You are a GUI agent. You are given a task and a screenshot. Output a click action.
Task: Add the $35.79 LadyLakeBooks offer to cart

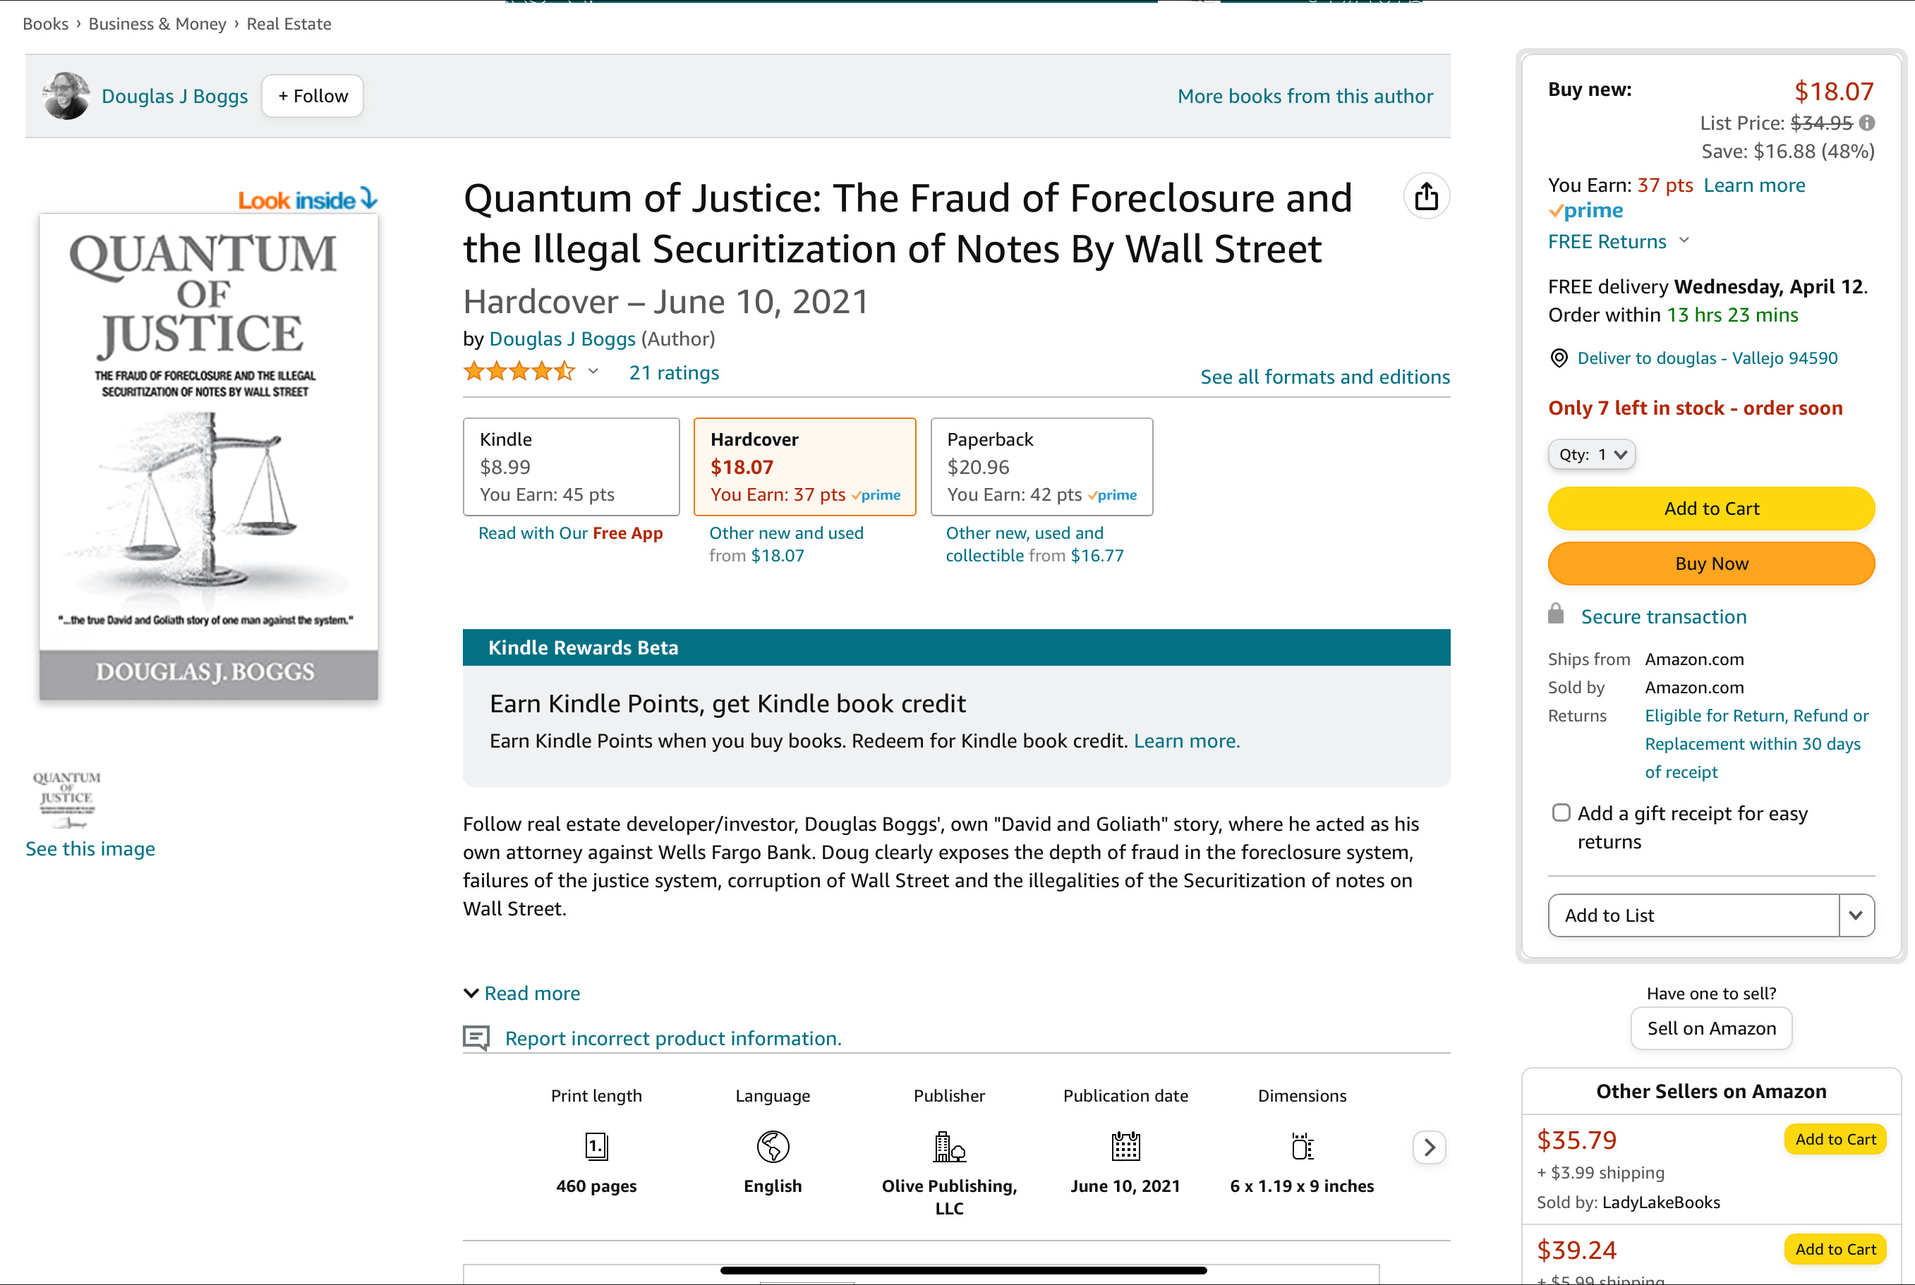tap(1835, 1139)
